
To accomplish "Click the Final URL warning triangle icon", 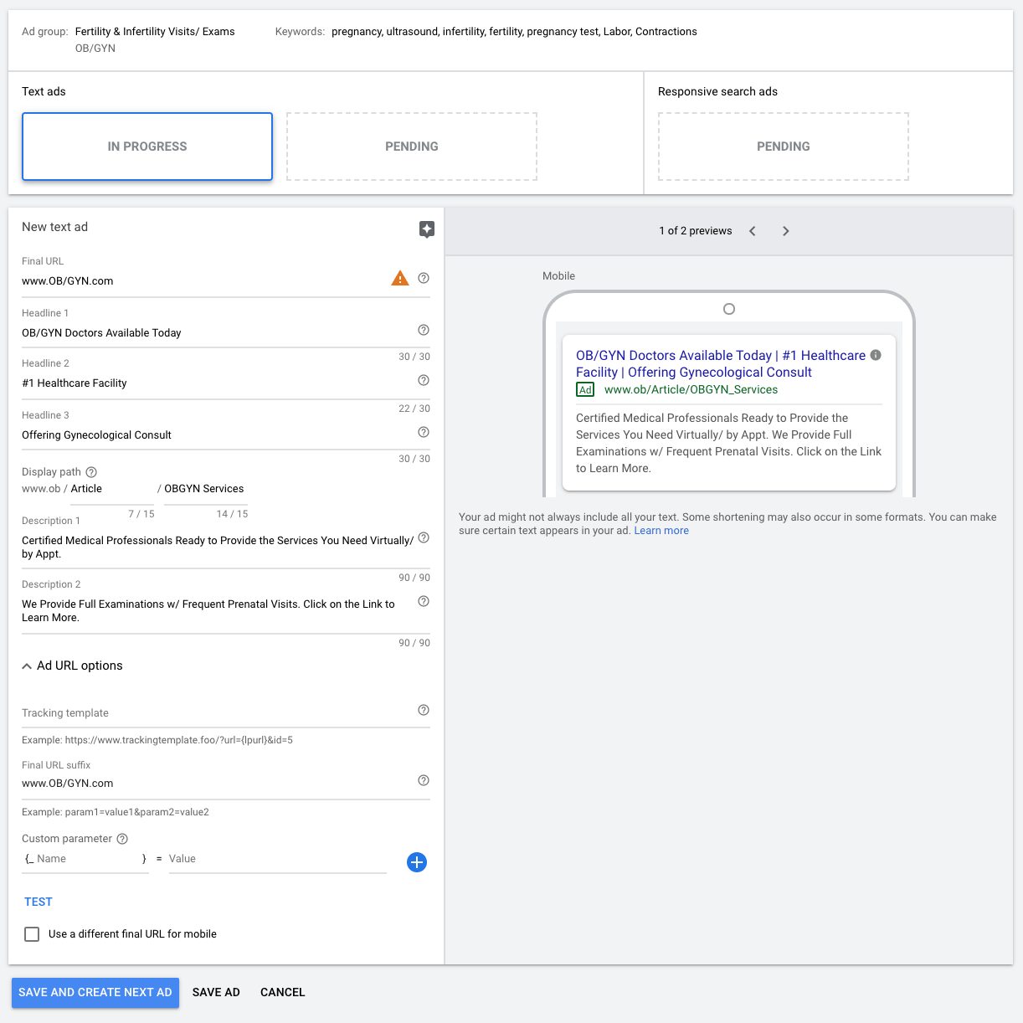I will [400, 279].
